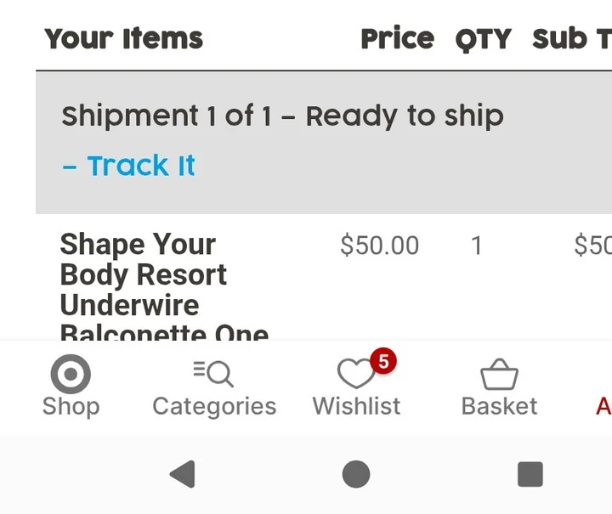Tap the red wishlist badge showing 5

(x=383, y=361)
